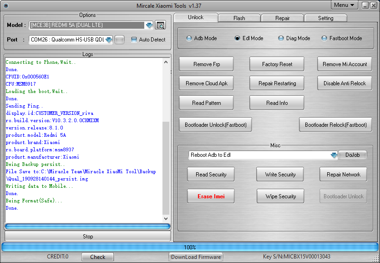Click the red Erase Imei button
This screenshot has width=380, height=263.
pyautogui.click(x=211, y=196)
